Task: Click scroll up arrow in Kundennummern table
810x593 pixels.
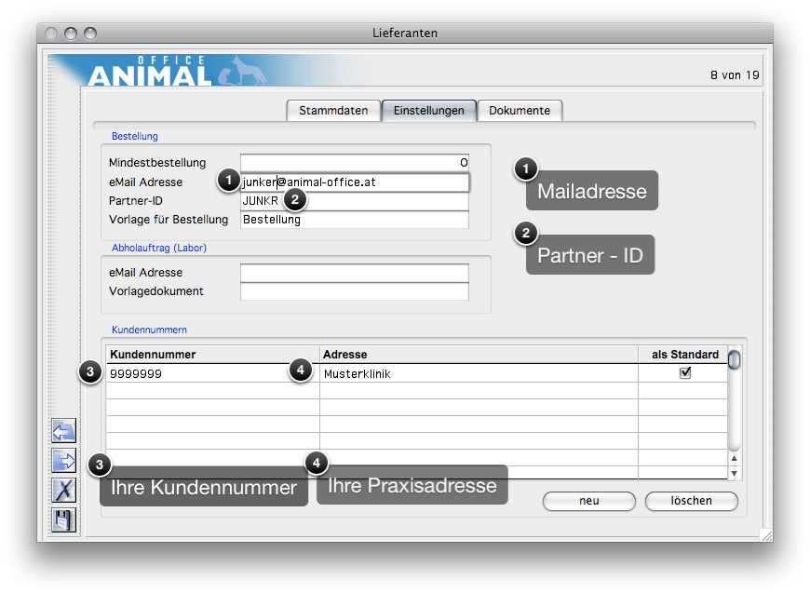Action: (x=735, y=458)
